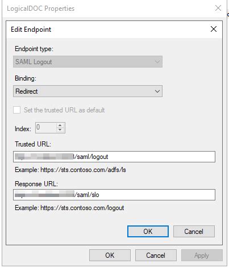Focus the Index number field
Screen dimensions: 229x268
(x=46, y=128)
